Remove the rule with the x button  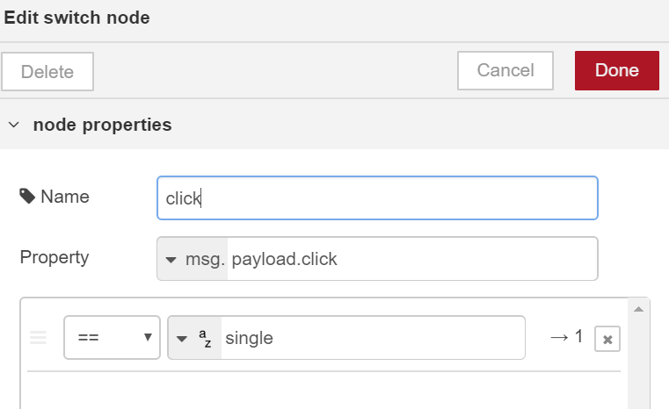607,339
